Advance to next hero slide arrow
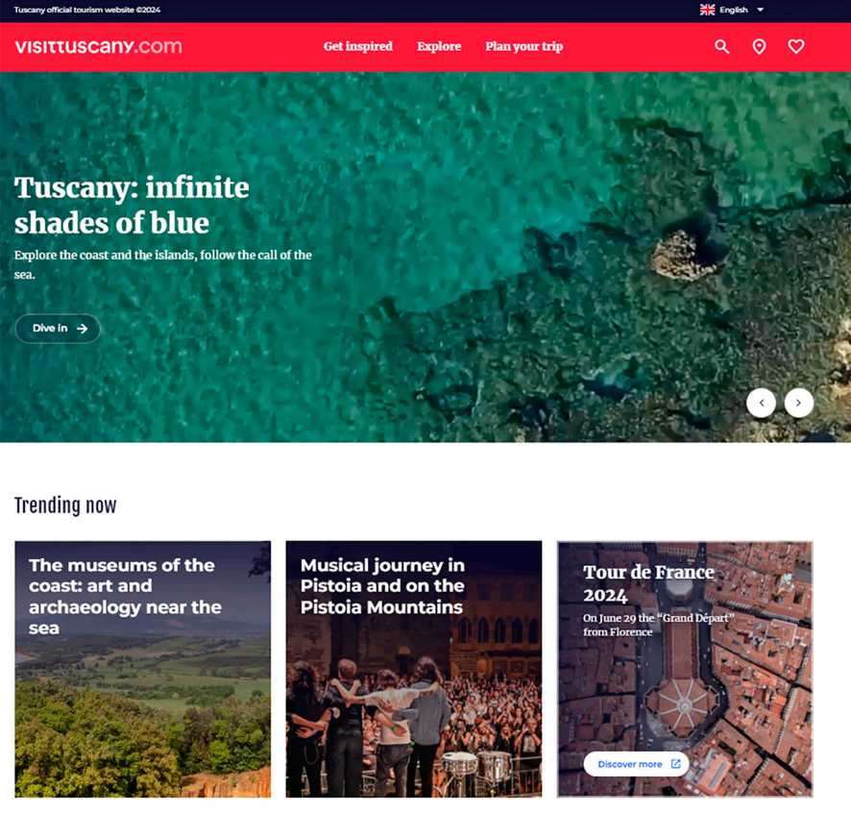 799,403
